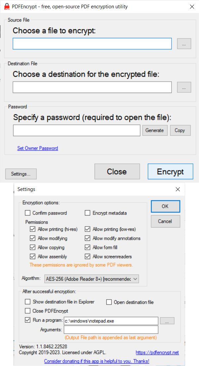Browse for encrypted file destination
The width and height of the screenshot is (199, 366).
pyautogui.click(x=184, y=87)
